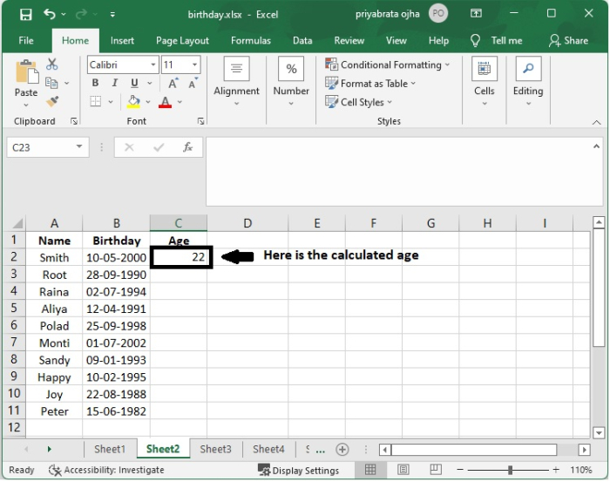Viewport: 610px width, 482px height.
Task: Expand the Number format group
Action: pos(291,82)
